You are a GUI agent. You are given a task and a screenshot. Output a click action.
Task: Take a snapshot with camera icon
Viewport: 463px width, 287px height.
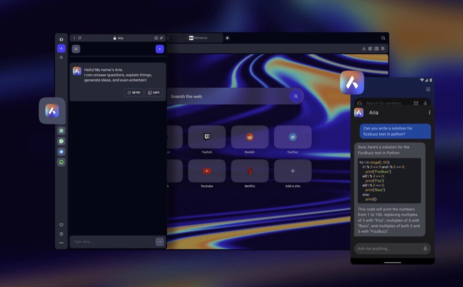click(x=377, y=48)
